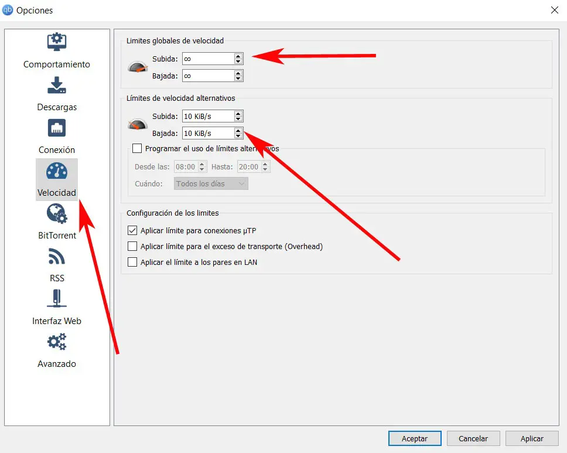Increase the global Subida limit

pos(238,56)
